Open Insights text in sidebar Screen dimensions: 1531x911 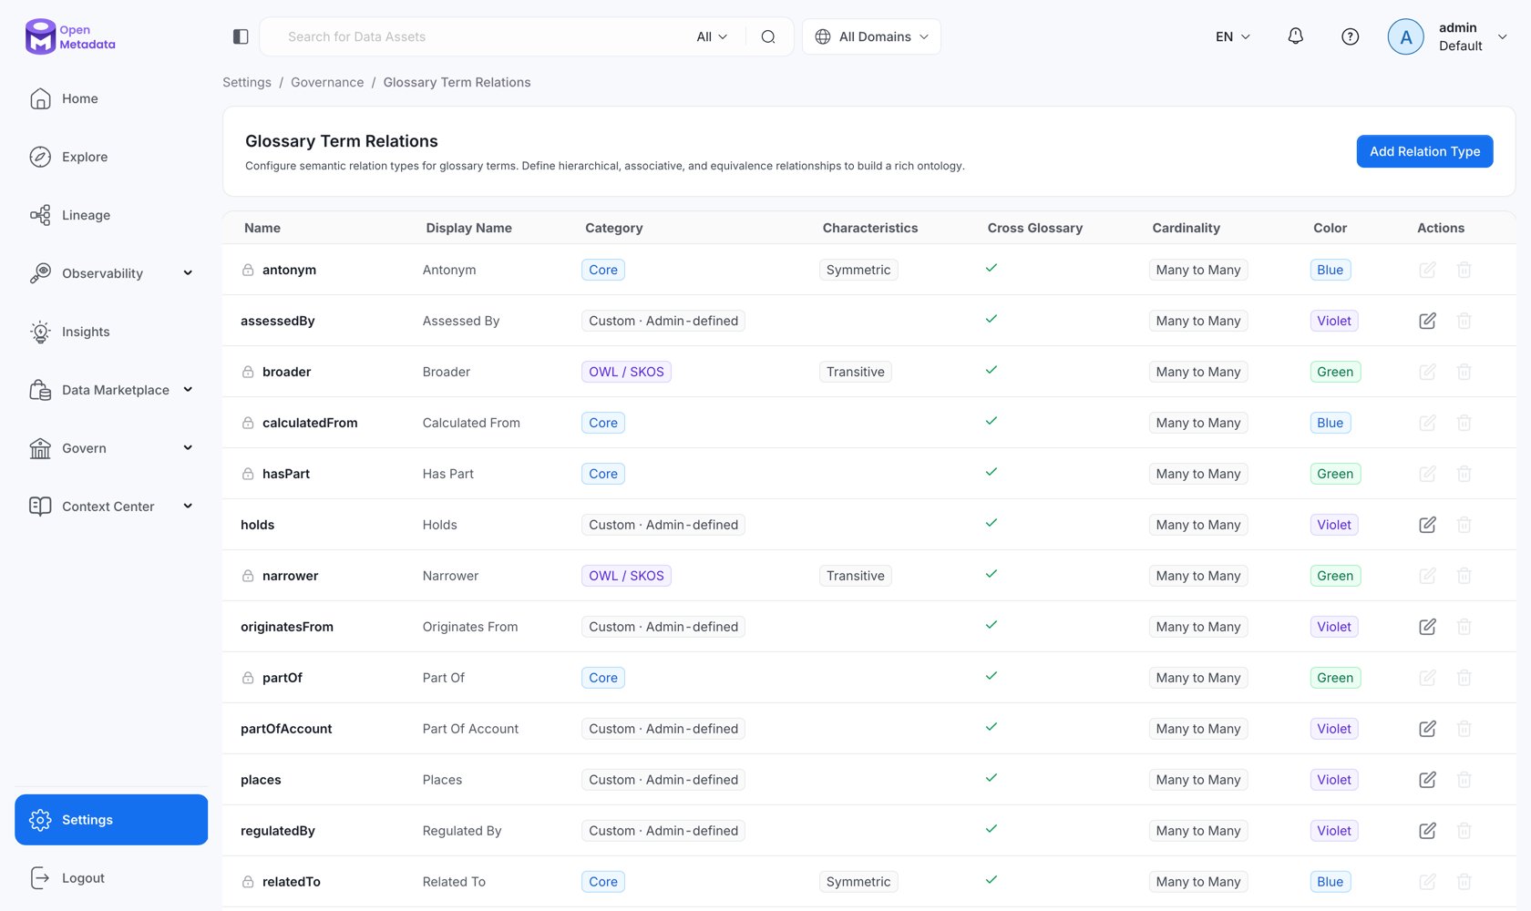(x=86, y=332)
